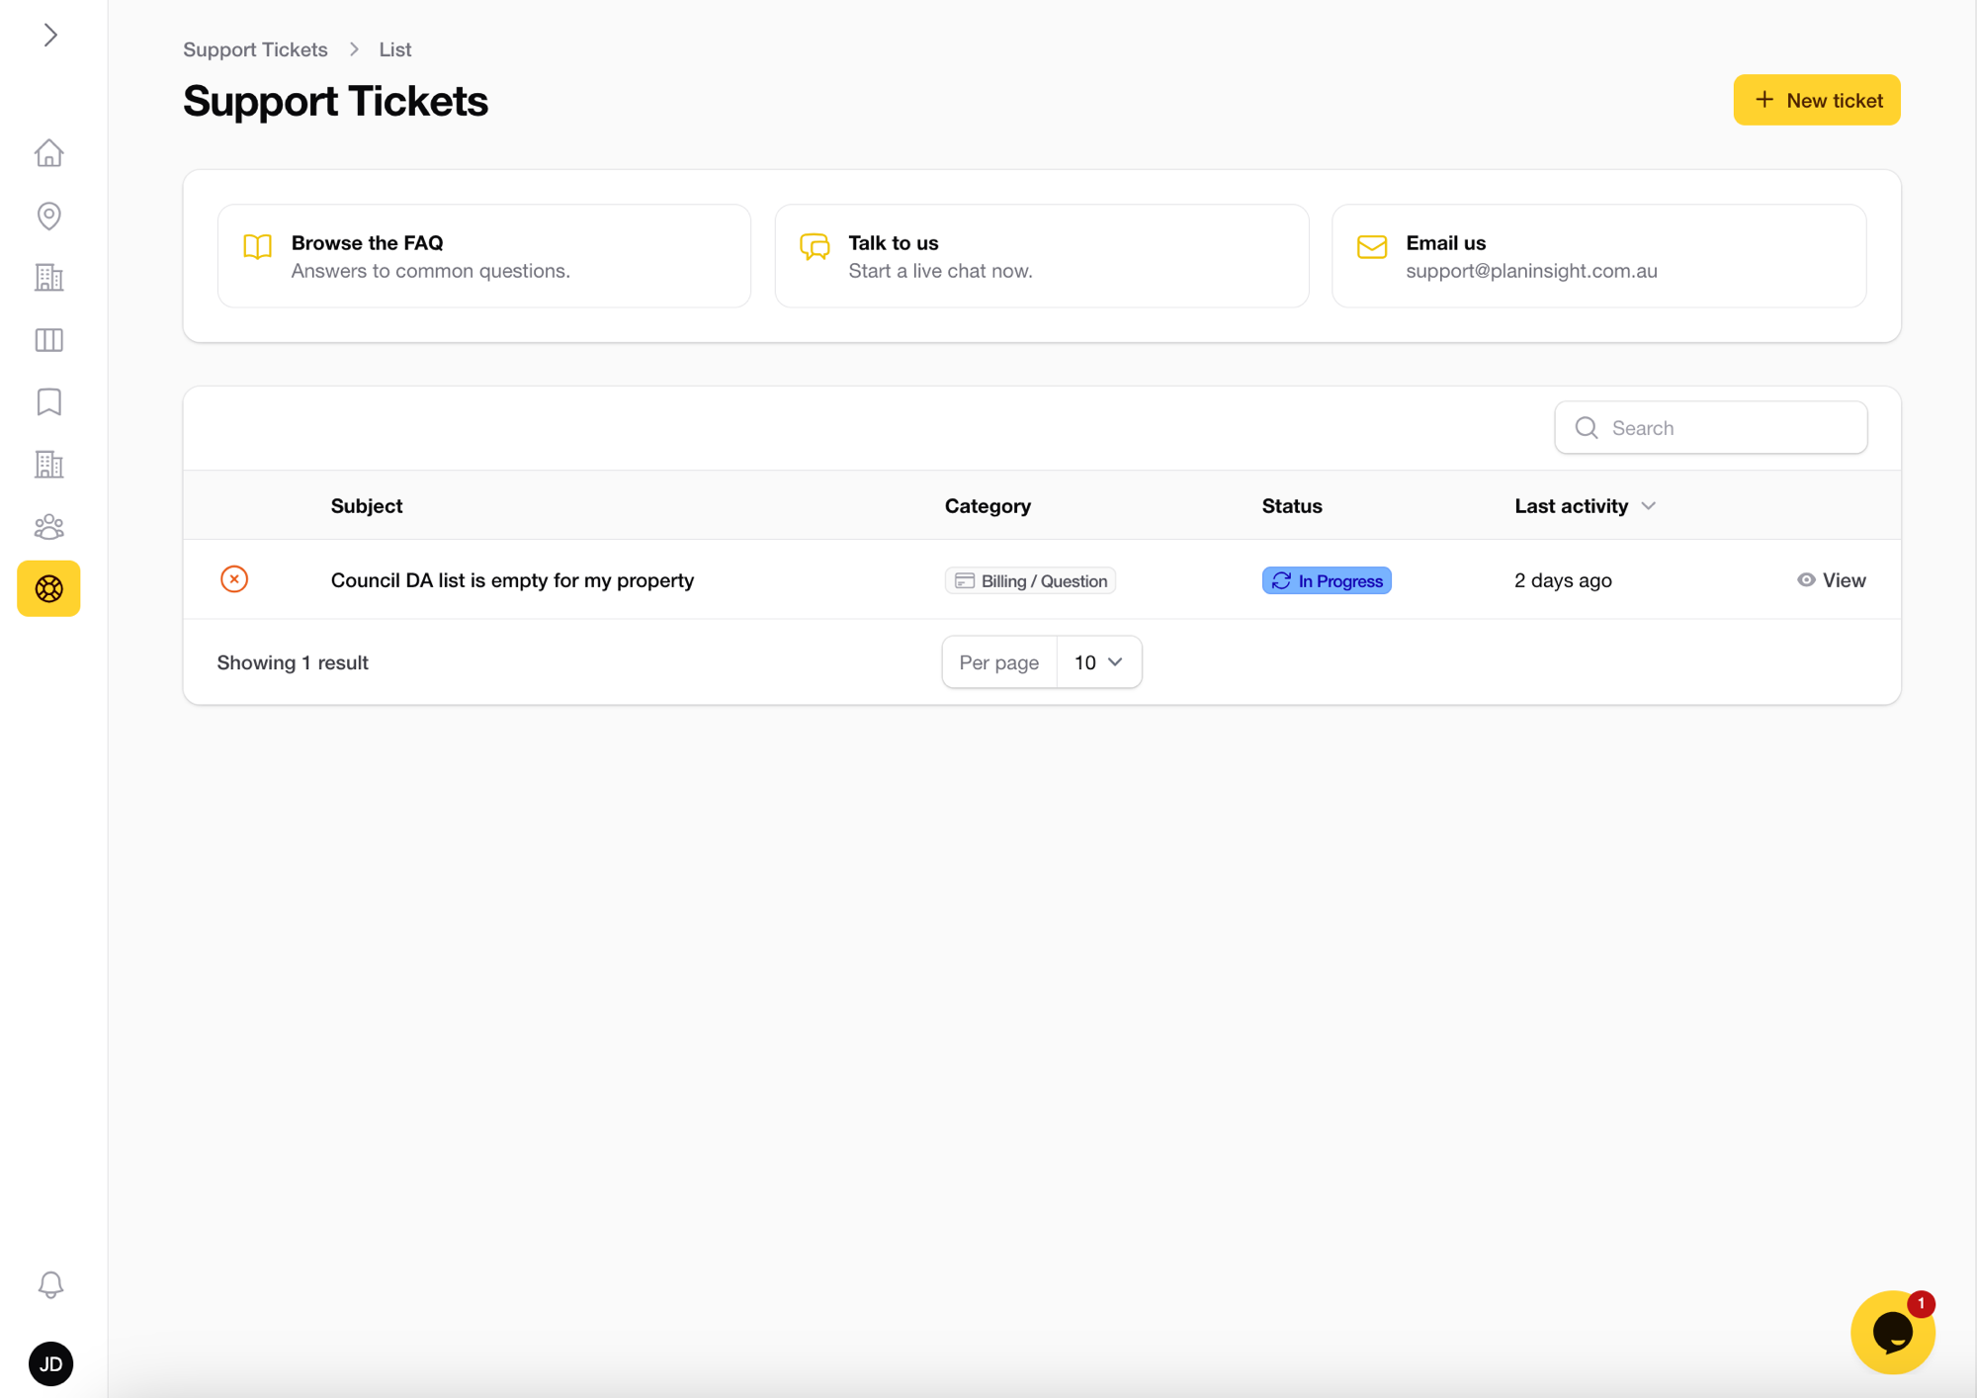Image resolution: width=1977 pixels, height=1398 pixels.
Task: Focus the ticket Search field
Action: pos(1711,428)
